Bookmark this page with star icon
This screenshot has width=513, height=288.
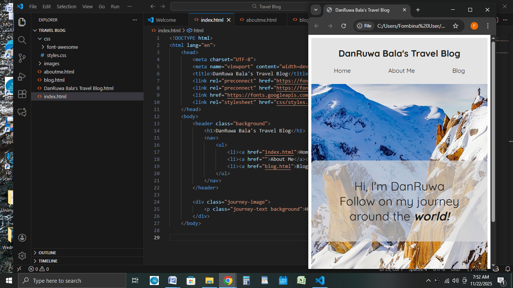click(x=456, y=26)
